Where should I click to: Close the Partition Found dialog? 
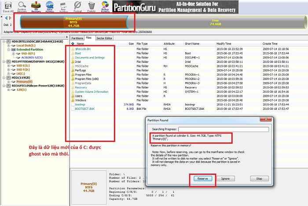coord(266,119)
